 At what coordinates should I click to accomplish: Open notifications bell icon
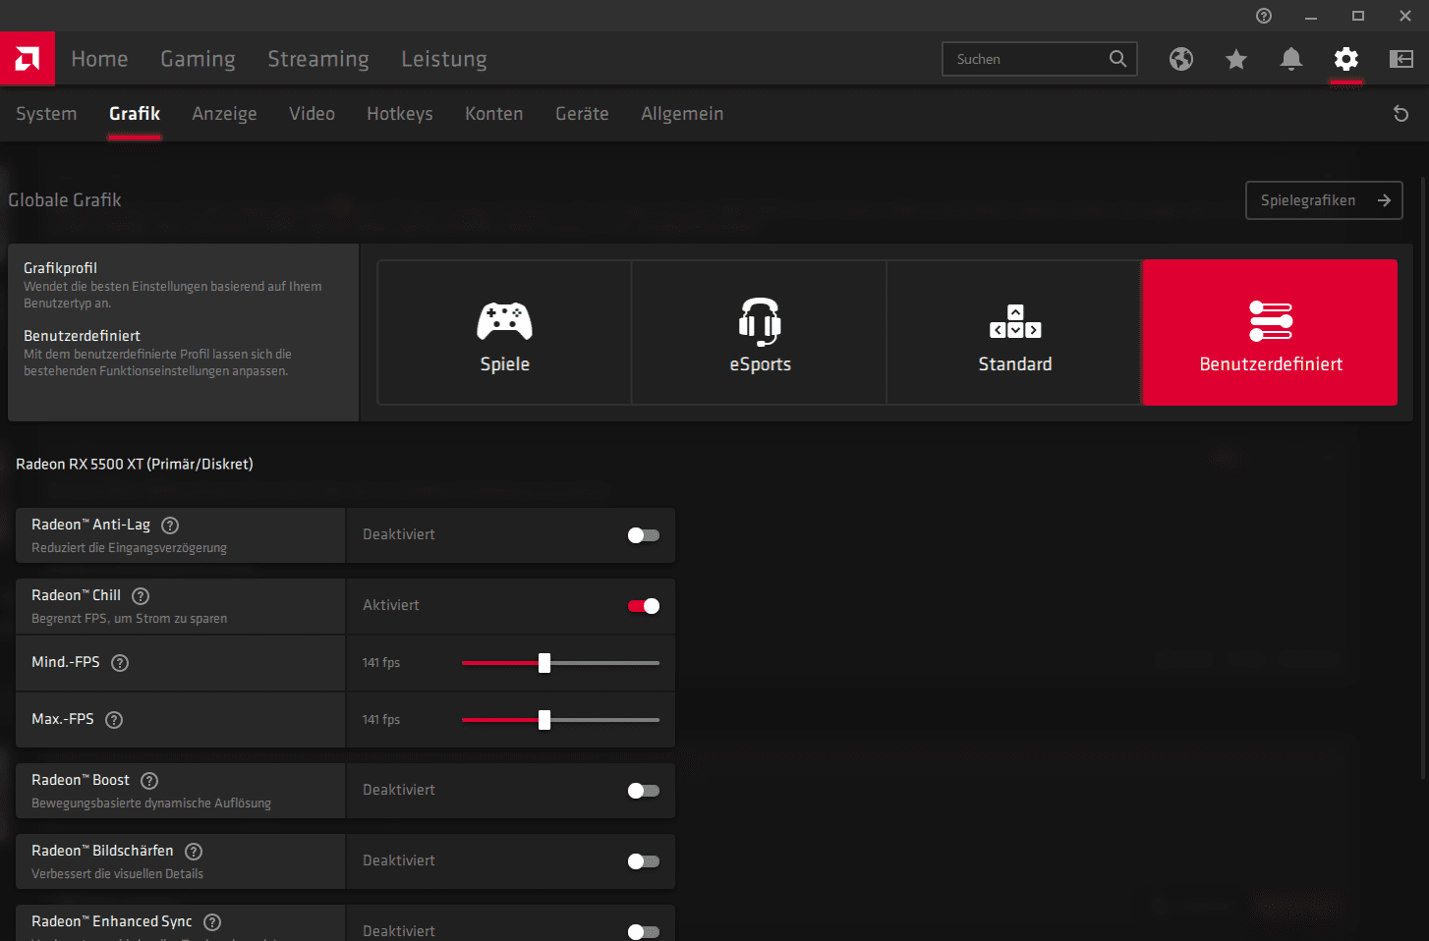1291,59
